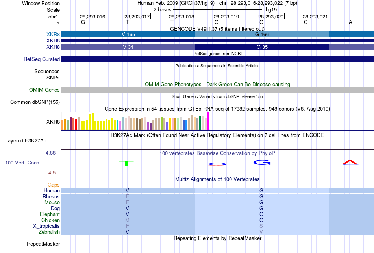Click the Rhesus row F amino acid
This screenshot has width=374, height=253.
tap(128, 196)
